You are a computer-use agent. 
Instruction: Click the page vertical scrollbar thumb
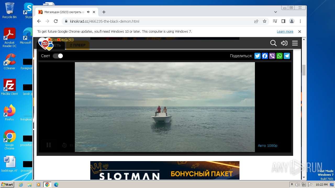click(304, 70)
